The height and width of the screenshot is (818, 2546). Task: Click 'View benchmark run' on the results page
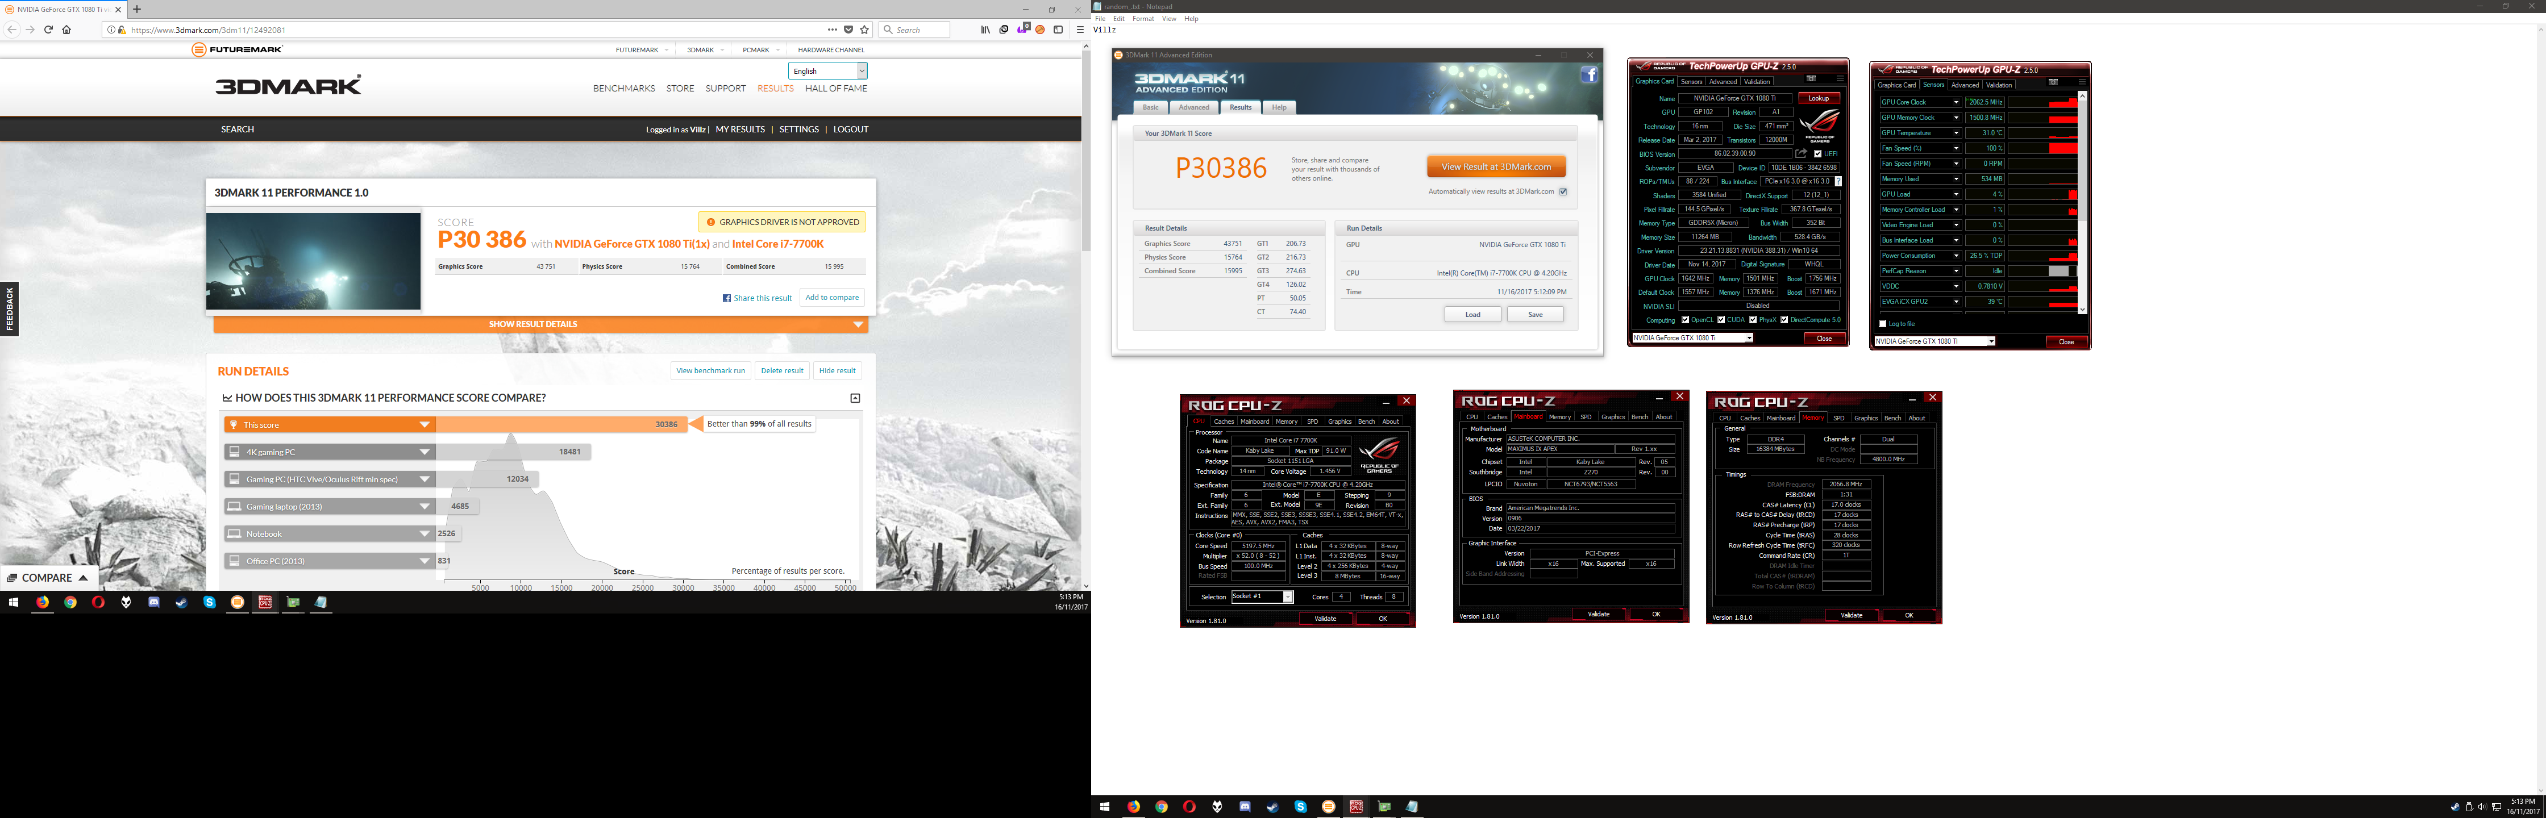(710, 370)
